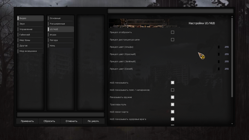249x140 pixels.
Task: Switch to the Расширенные subcategory
Action: point(60,24)
